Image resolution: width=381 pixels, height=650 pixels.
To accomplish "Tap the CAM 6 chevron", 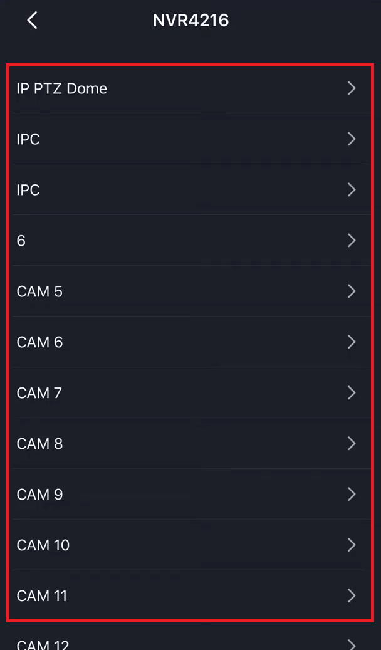I will (x=352, y=342).
